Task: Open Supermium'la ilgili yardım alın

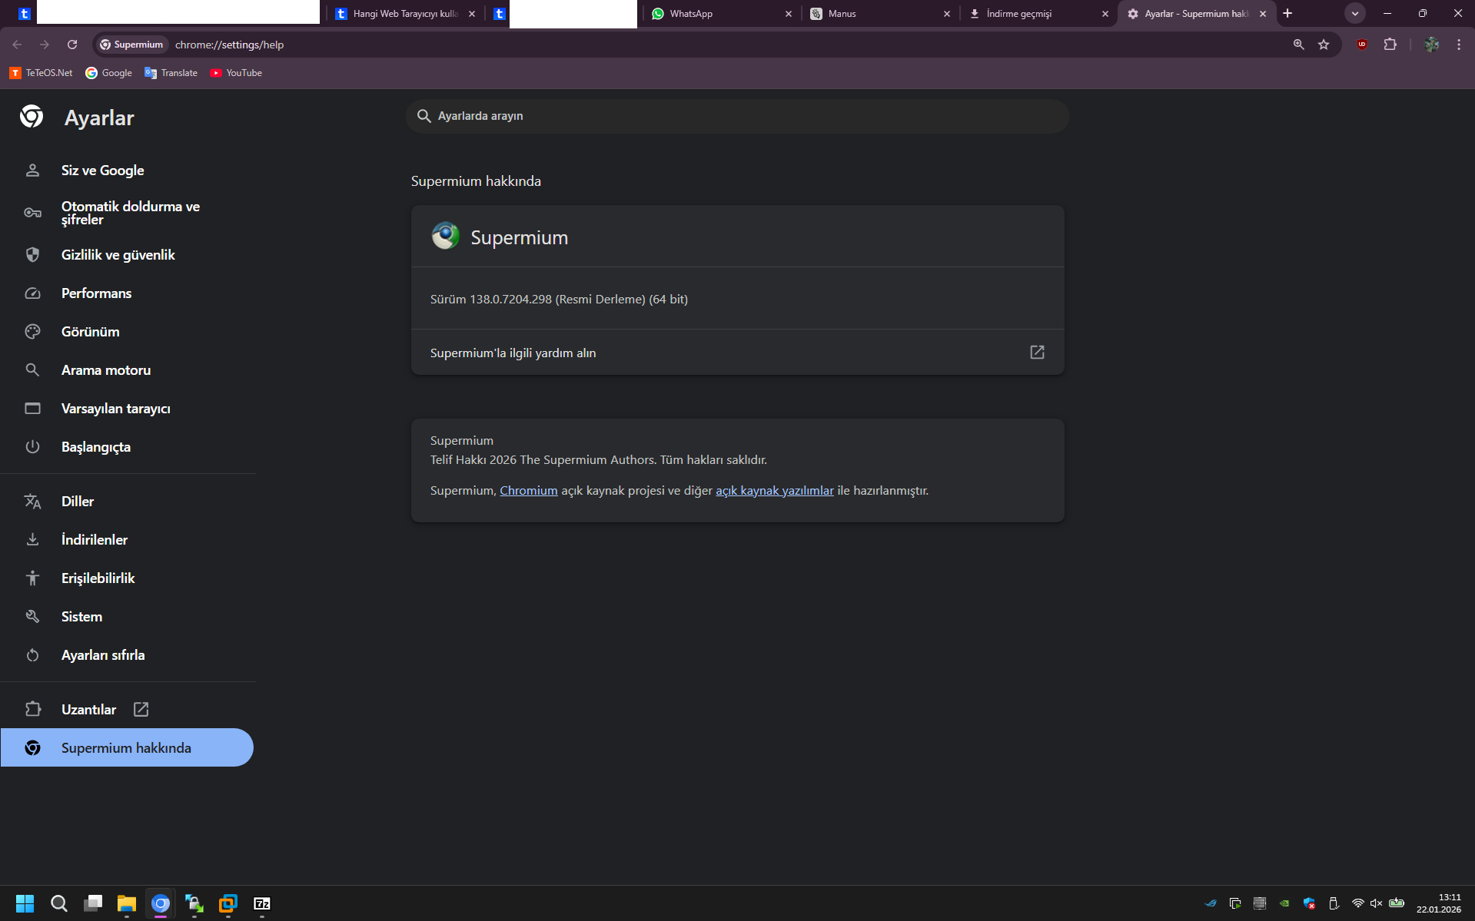Action: 737,353
